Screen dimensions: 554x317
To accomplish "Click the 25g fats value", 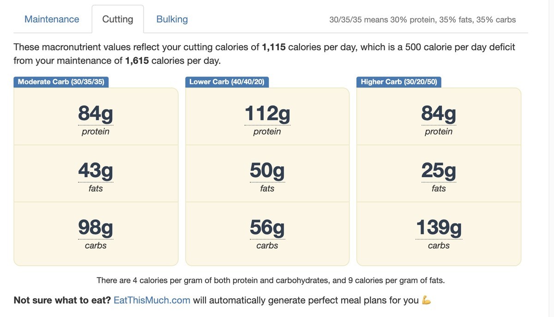I will (439, 171).
